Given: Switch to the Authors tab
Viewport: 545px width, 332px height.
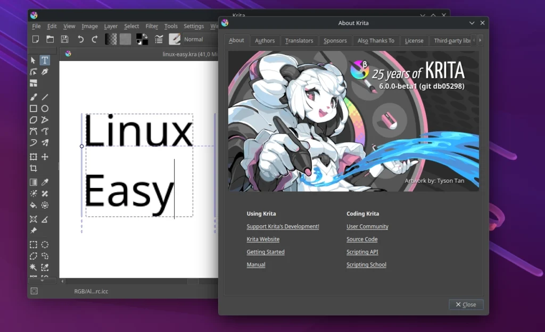Looking at the screenshot, I should pyautogui.click(x=265, y=40).
